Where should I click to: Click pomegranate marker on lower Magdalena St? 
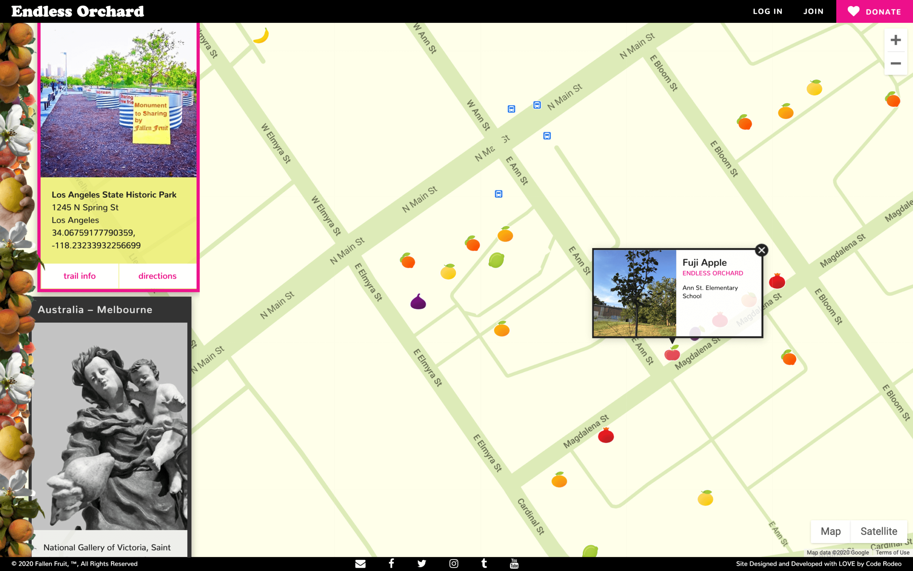click(606, 435)
